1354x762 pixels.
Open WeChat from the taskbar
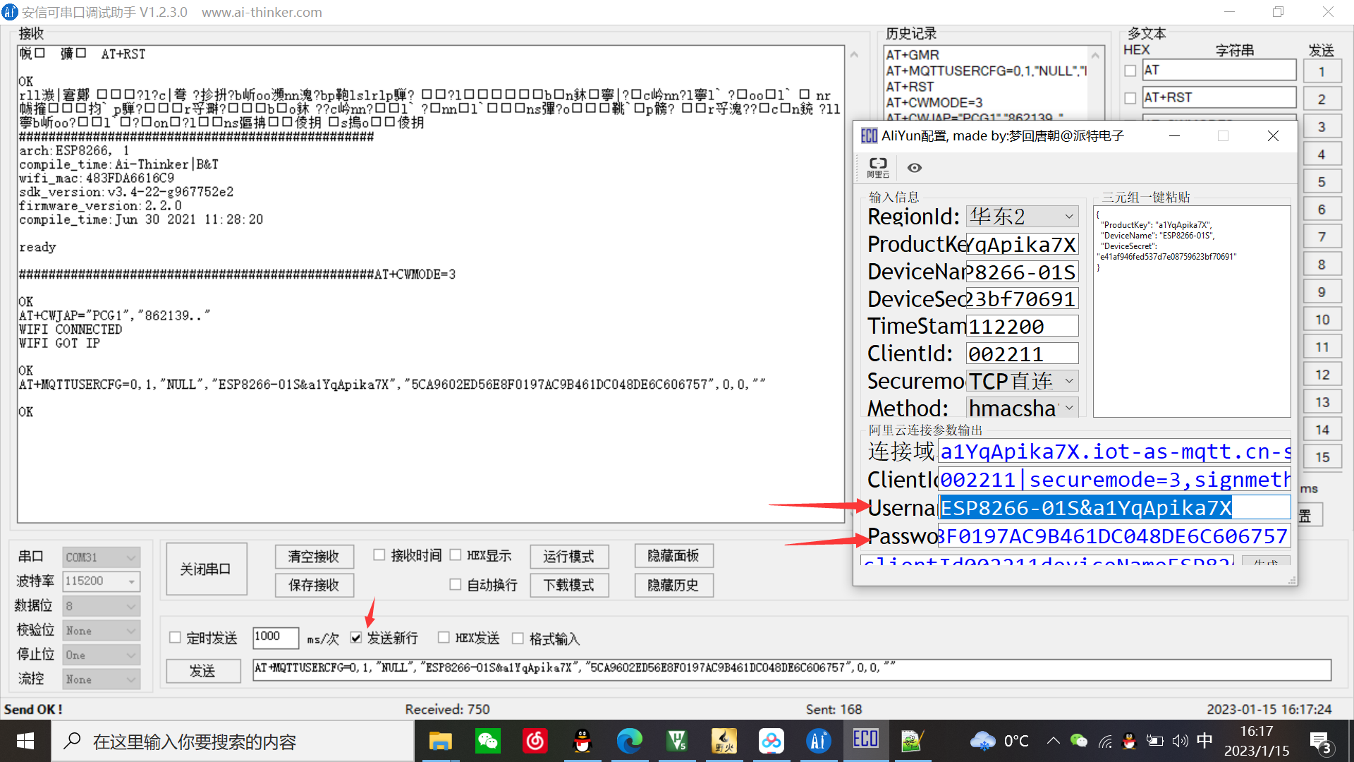[x=488, y=741]
